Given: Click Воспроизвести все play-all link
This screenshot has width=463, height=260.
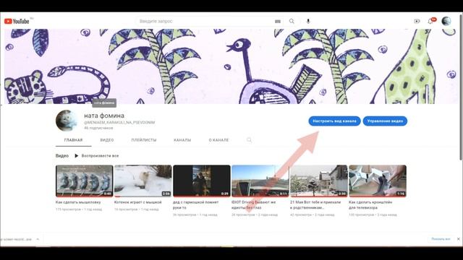Looking at the screenshot, I should [x=96, y=156].
